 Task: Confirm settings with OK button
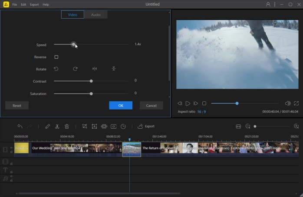point(121,106)
